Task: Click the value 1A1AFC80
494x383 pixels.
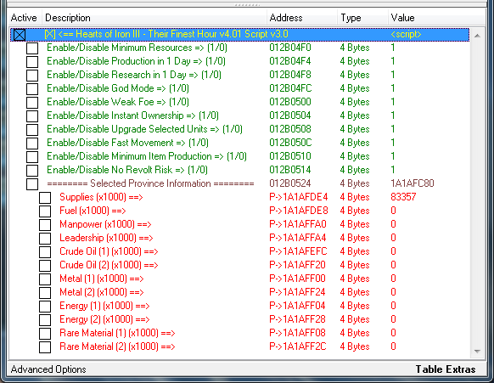Action: point(413,183)
